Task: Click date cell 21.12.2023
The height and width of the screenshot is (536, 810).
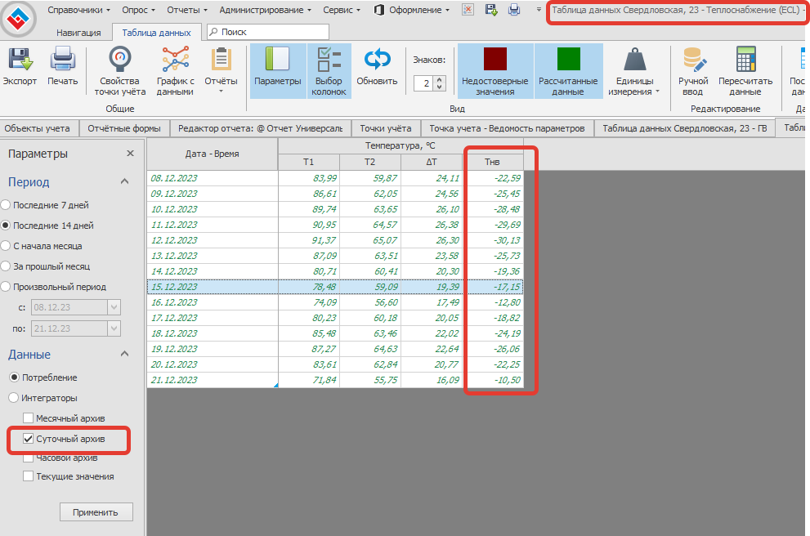Action: (x=213, y=380)
